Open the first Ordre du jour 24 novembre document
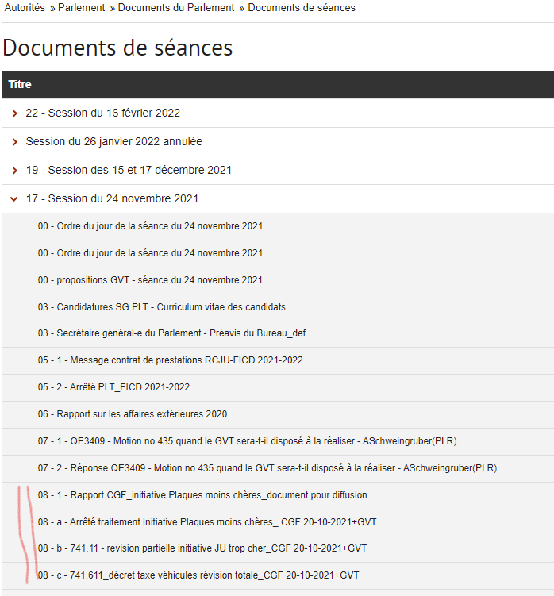Viewport: 554px width, 596px height. coord(150,226)
